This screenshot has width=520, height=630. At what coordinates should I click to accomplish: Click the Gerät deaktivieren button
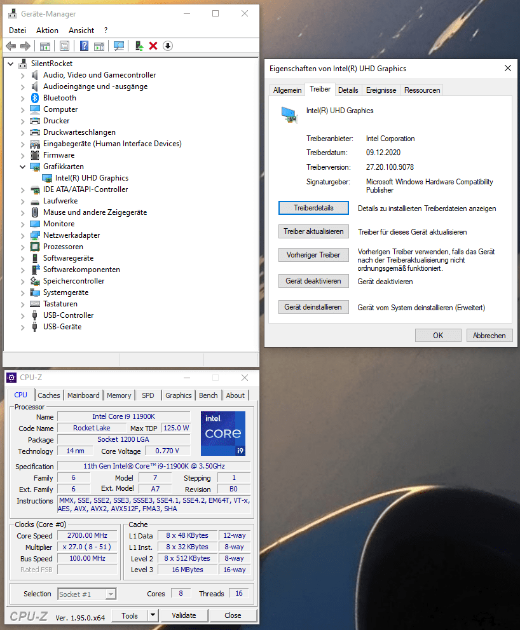313,281
